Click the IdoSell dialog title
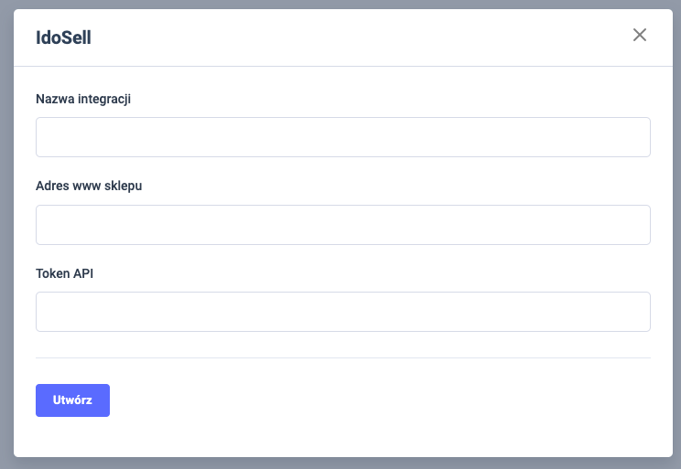 tap(63, 37)
